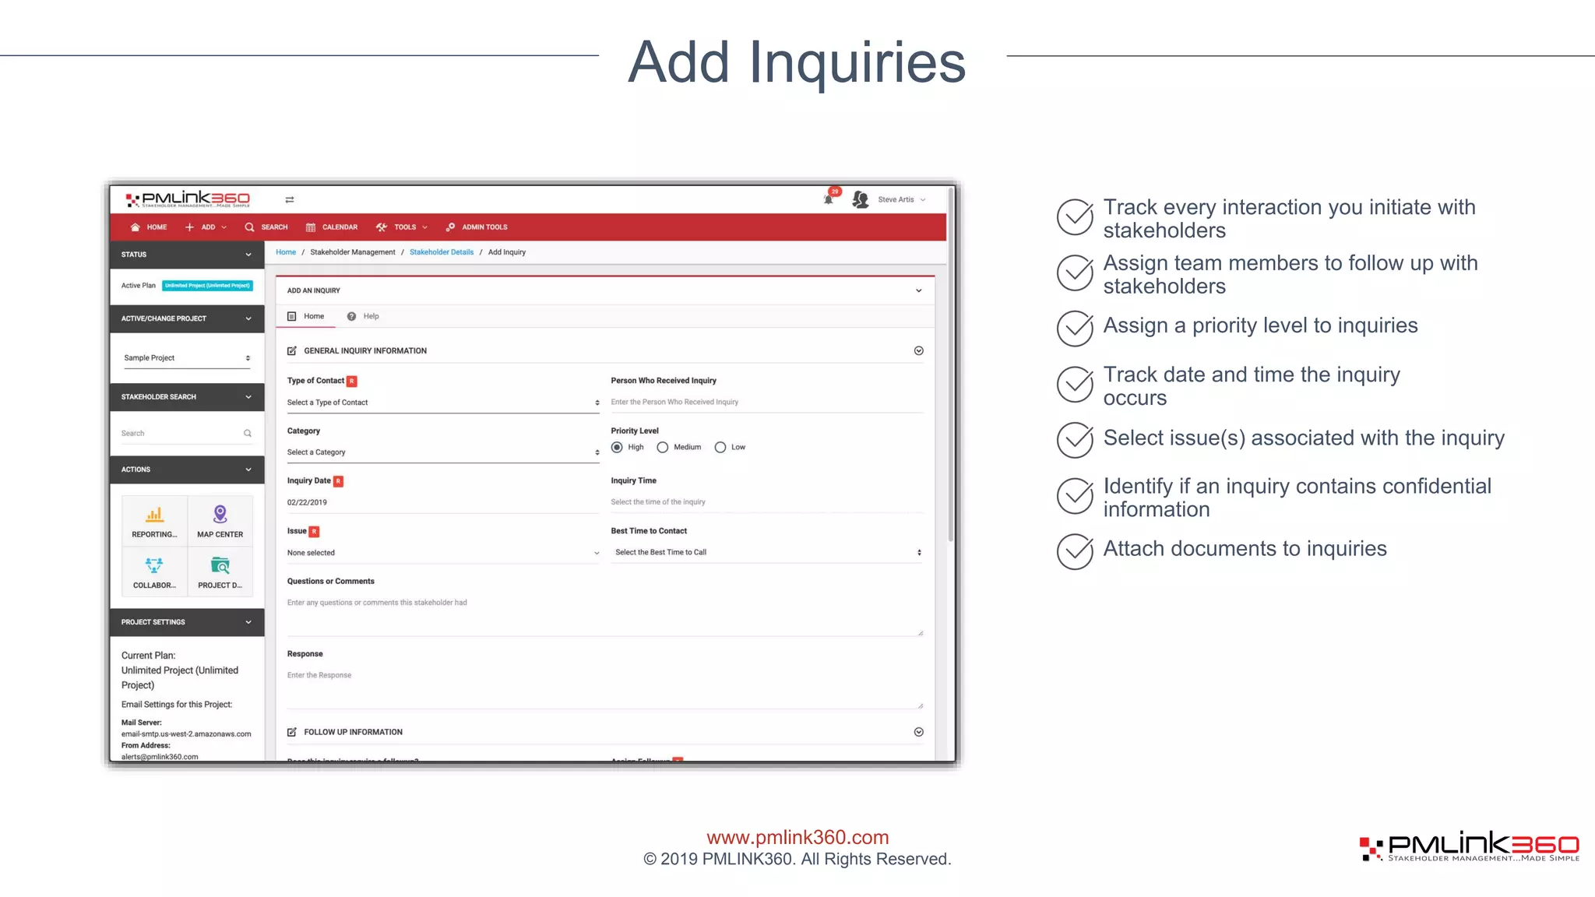Open the Select a Category dropdown
Screen dimensions: 1595x897
(443, 452)
